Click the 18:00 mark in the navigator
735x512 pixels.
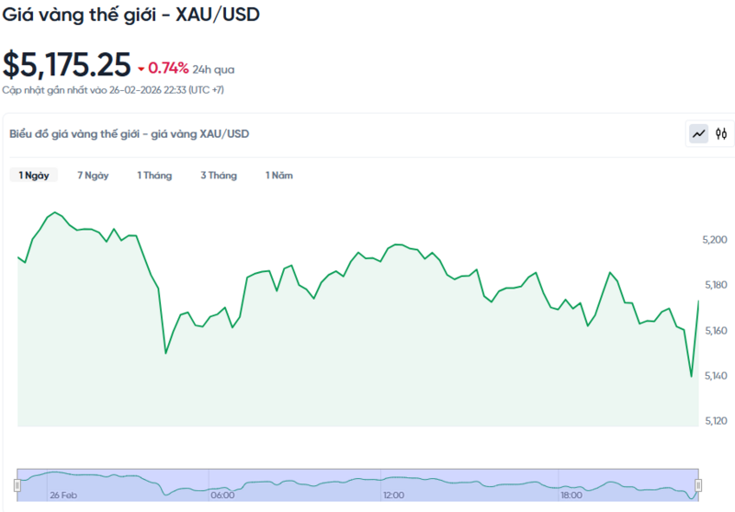571,495
